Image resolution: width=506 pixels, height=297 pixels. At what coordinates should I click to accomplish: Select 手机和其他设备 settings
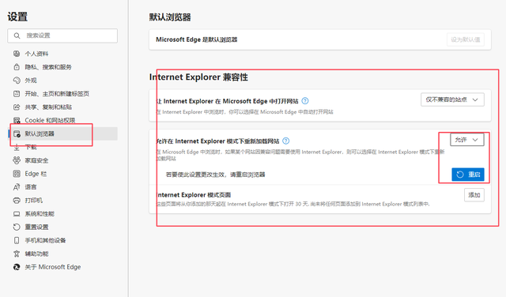[63, 240]
